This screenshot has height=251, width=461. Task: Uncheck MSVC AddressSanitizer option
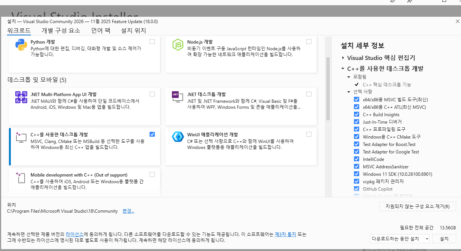[357, 166]
